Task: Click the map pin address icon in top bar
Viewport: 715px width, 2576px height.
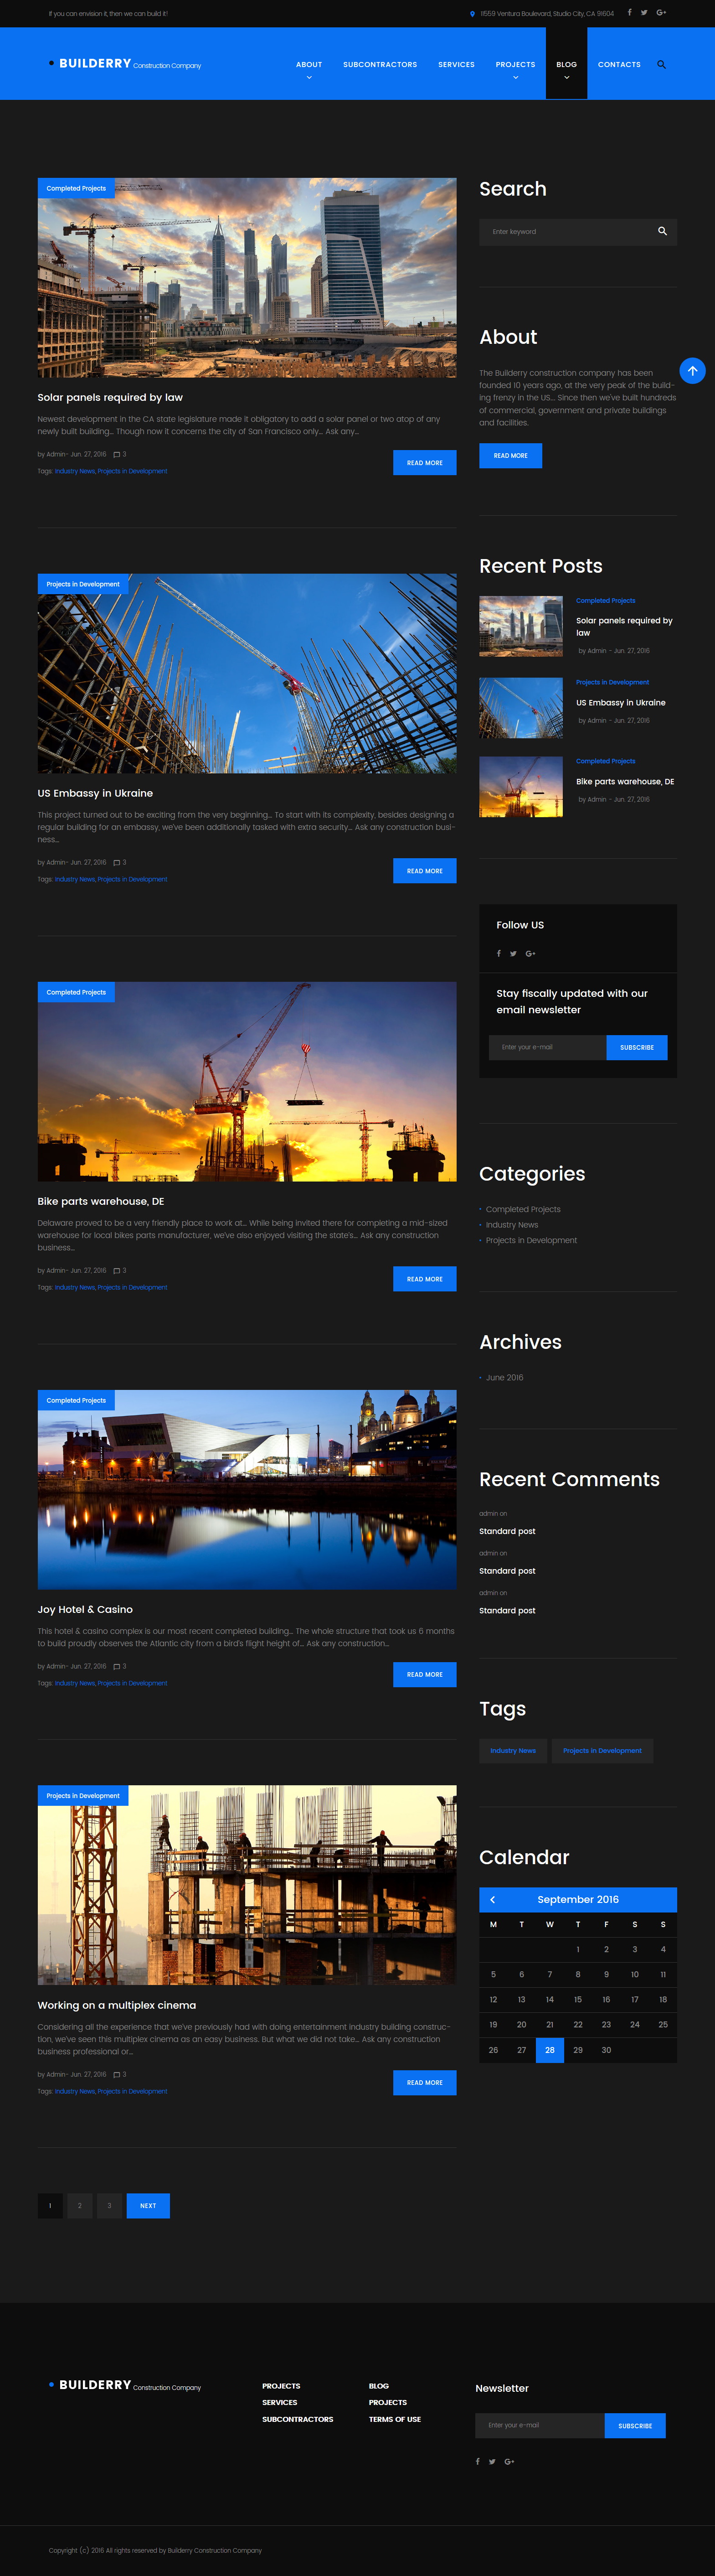Action: [x=473, y=14]
